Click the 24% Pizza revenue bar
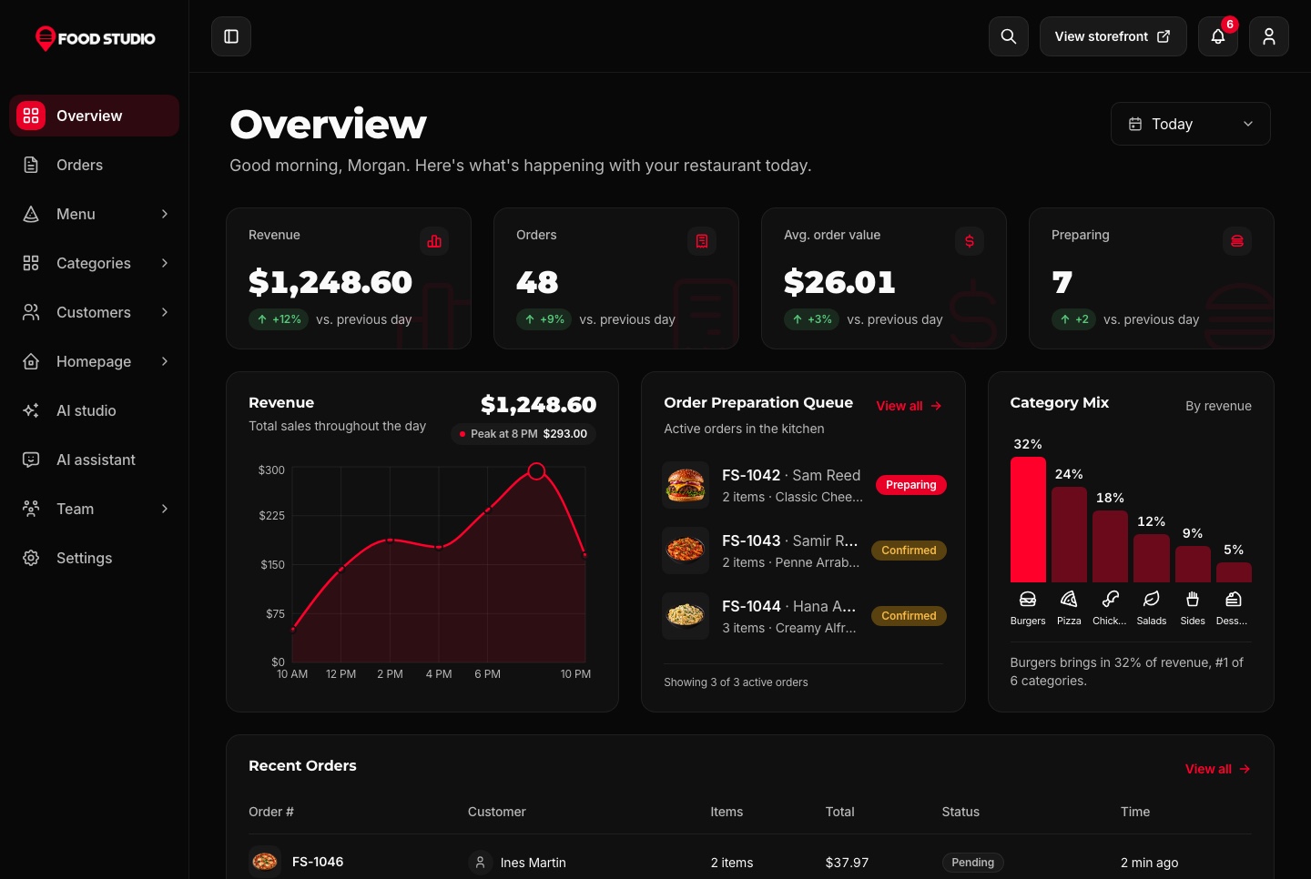Image resolution: width=1311 pixels, height=879 pixels. 1069,534
